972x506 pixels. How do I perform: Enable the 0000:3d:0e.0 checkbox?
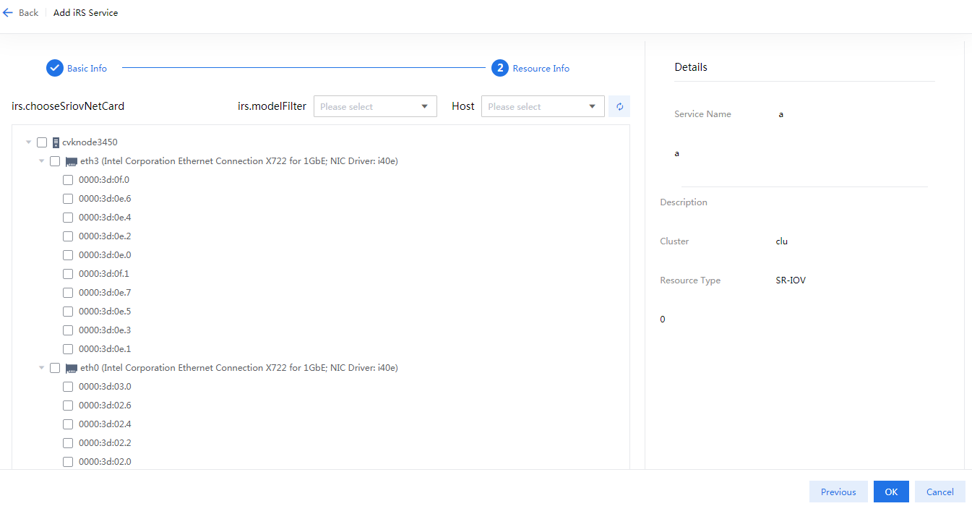[x=68, y=255]
